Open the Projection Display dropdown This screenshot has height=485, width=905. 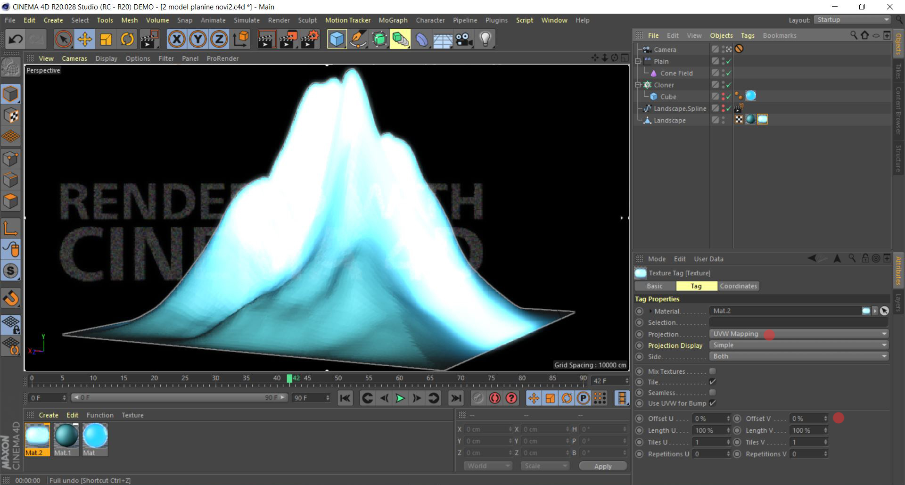pyautogui.click(x=799, y=345)
